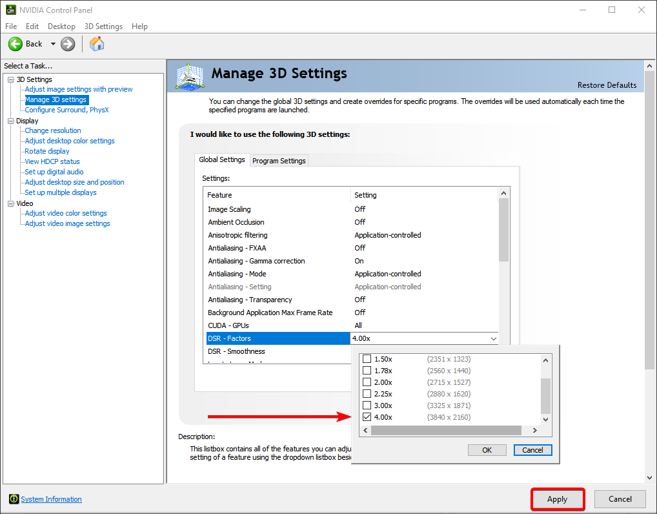Click Cancel in the DSR popup
657x514 pixels.
(532, 450)
